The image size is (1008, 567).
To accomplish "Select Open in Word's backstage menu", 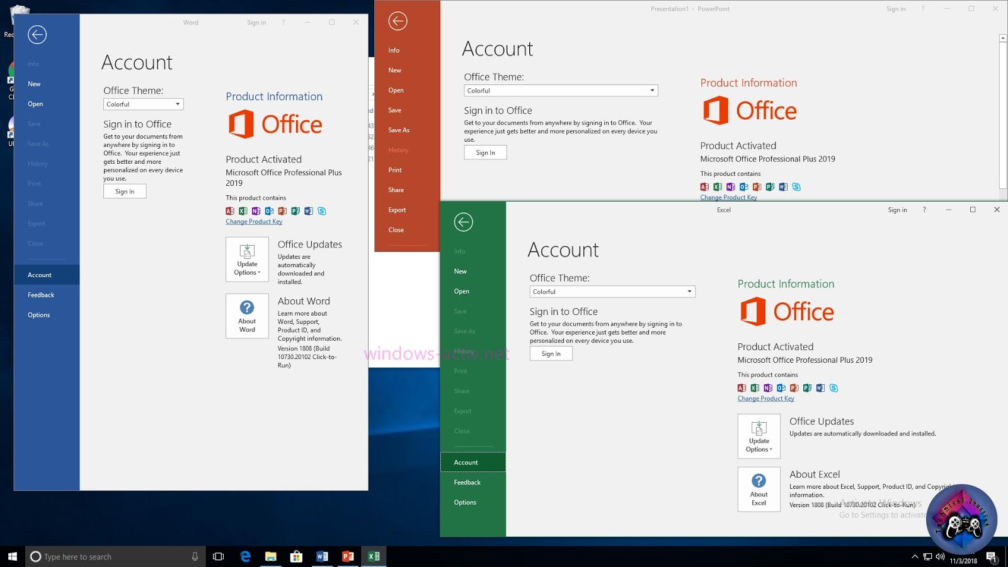I will click(x=35, y=104).
